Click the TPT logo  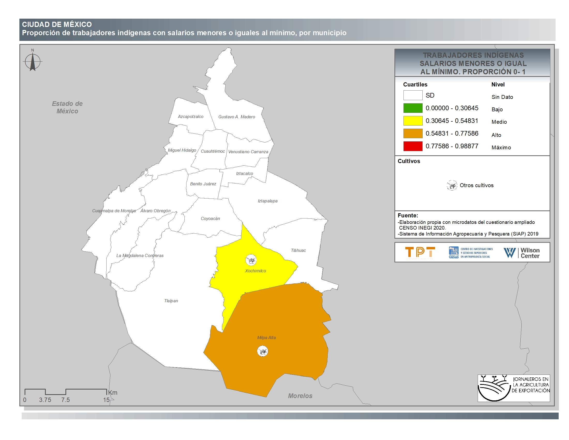tap(420, 252)
